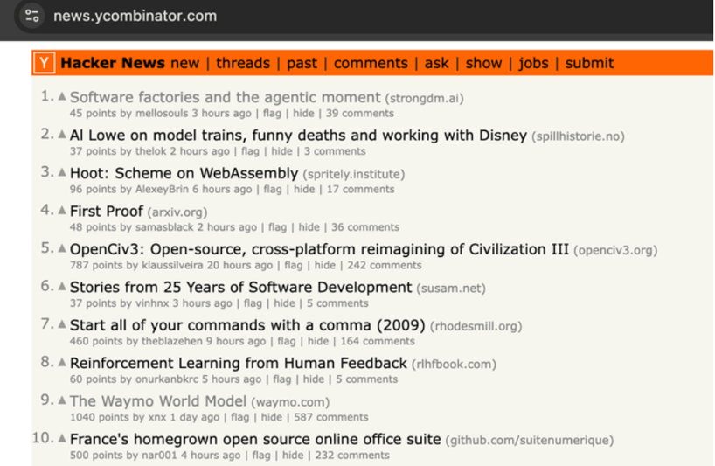Click the spritely.institute site link
Viewport: 715px width, 466px height.
coord(354,174)
